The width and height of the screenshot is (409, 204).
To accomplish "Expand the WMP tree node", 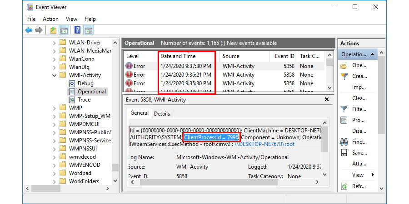I will [x=54, y=108].
